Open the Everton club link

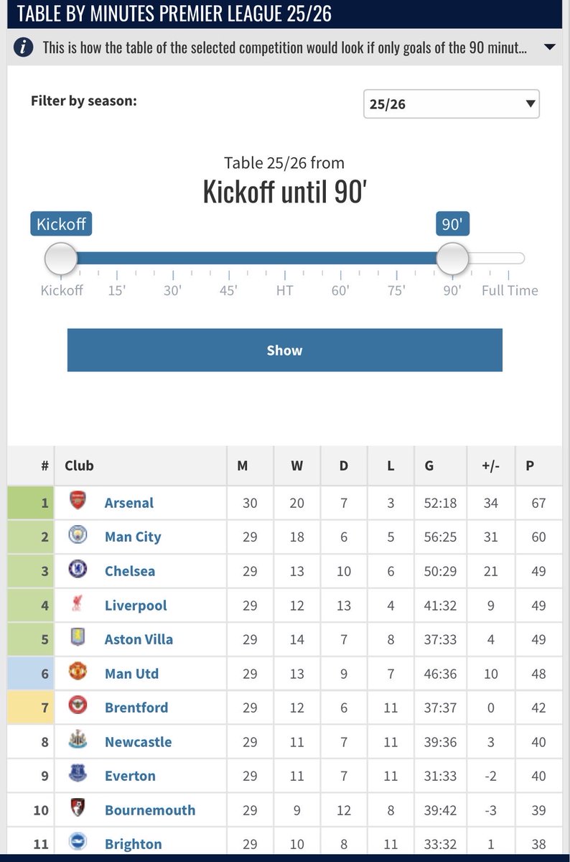(130, 776)
